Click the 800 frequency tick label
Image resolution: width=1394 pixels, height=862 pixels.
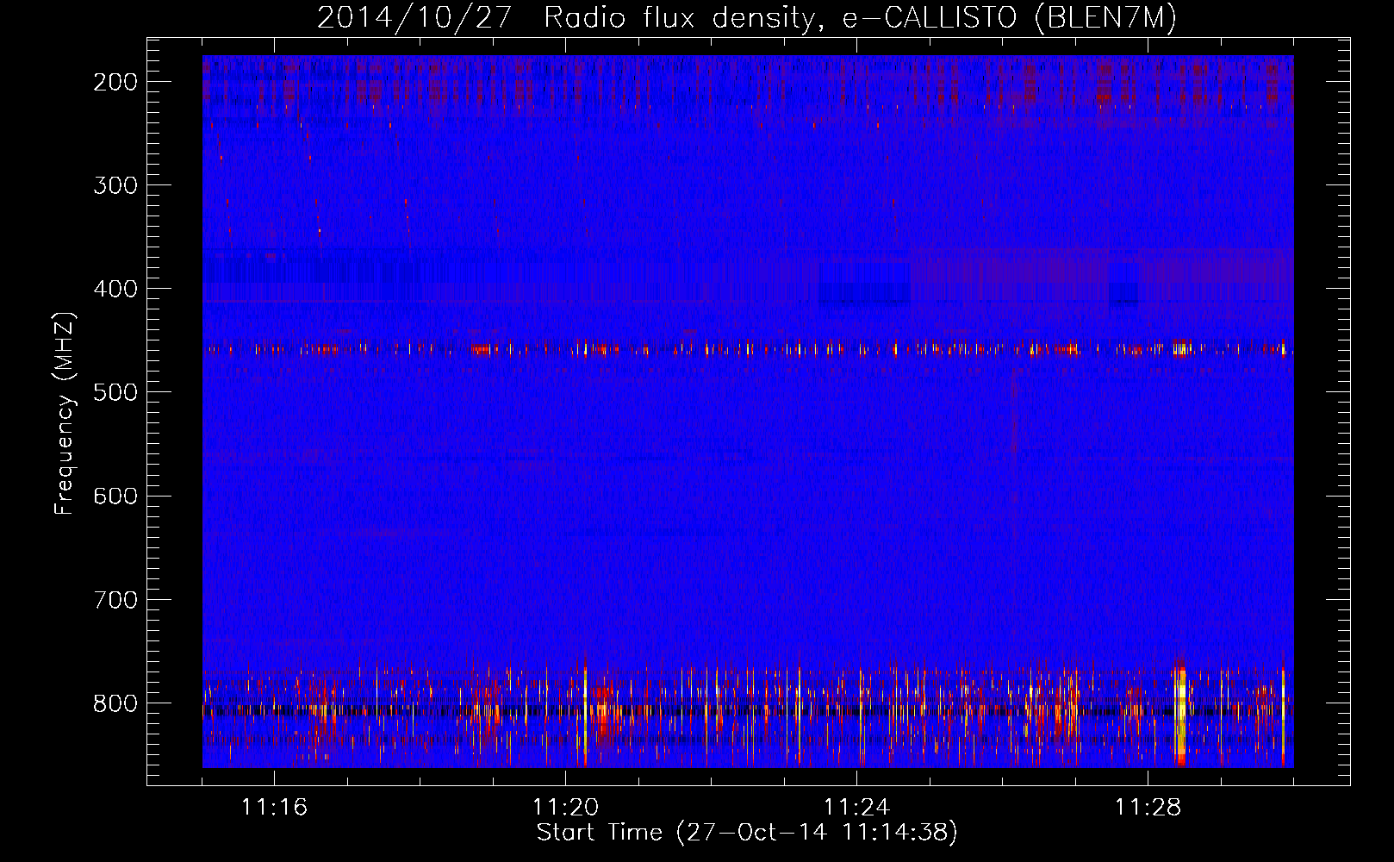point(115,703)
